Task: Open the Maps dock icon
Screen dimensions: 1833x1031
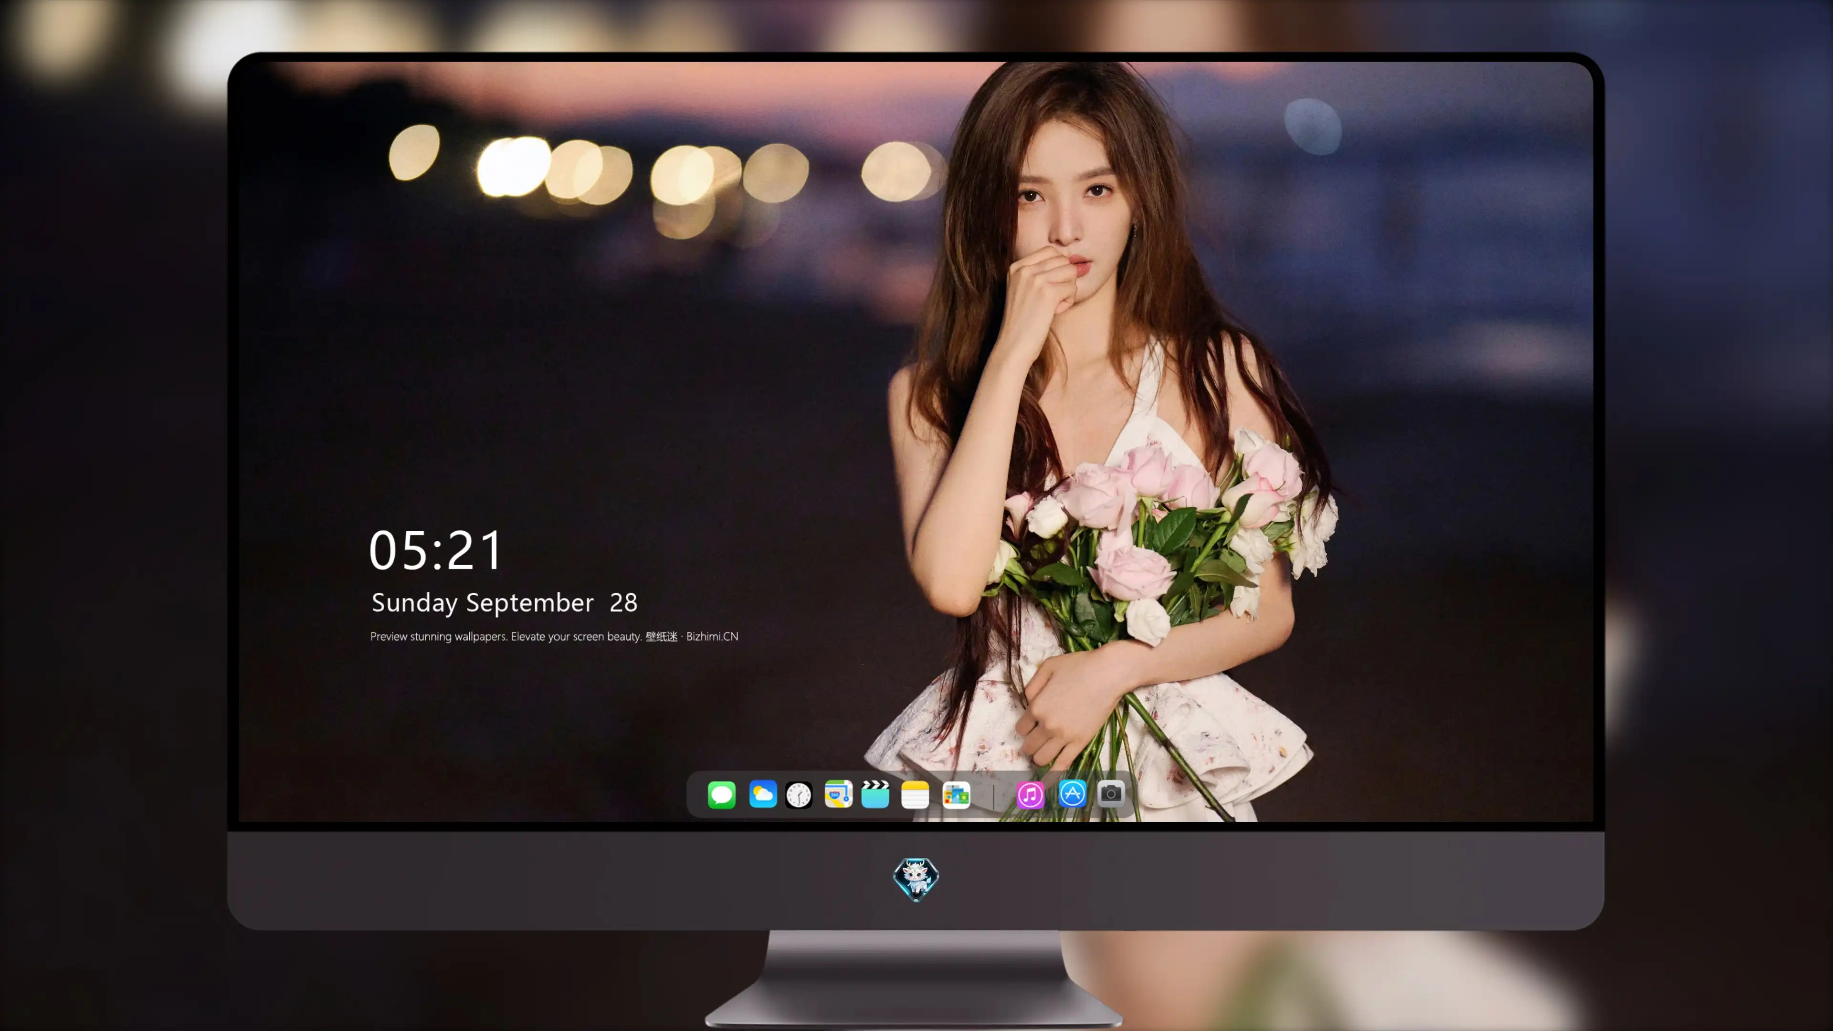Action: click(838, 794)
